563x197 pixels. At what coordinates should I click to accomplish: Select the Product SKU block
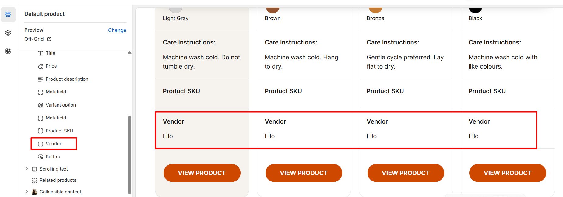59,131
